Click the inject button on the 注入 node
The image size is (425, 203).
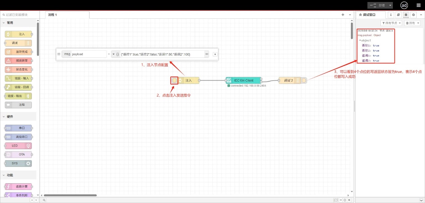tap(174, 81)
